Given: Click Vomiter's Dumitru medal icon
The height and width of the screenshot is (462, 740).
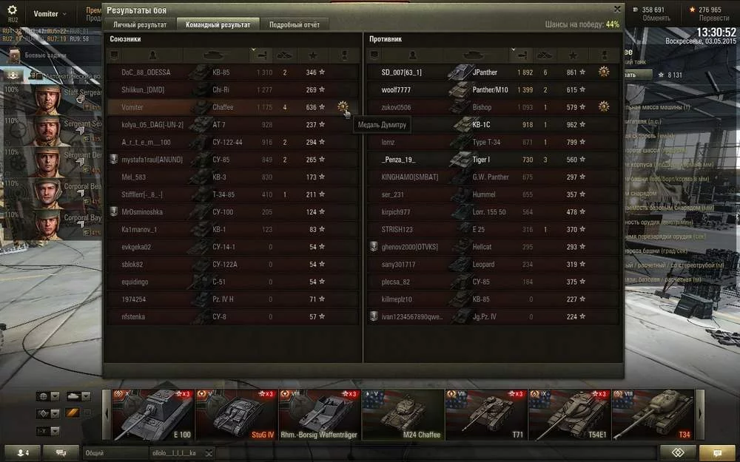Looking at the screenshot, I should (343, 106).
